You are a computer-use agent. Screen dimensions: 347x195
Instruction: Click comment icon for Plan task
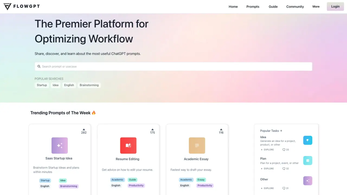click(284, 168)
